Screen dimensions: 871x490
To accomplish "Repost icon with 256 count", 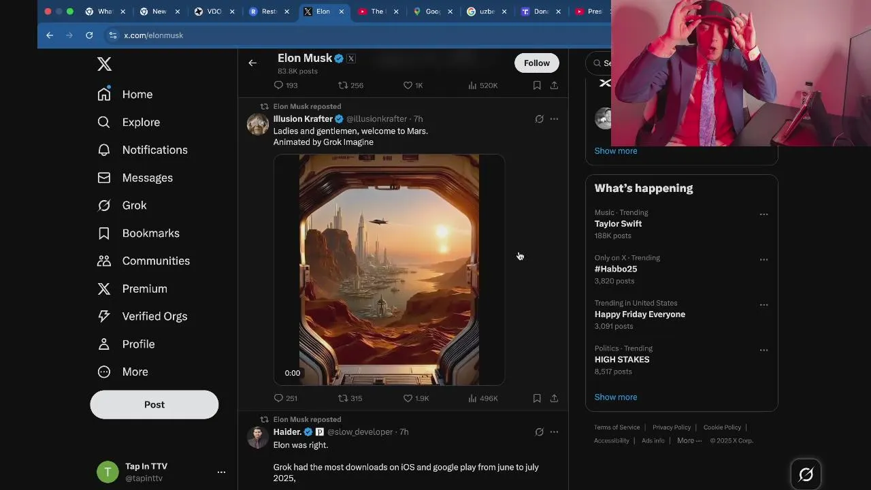I will pos(343,85).
